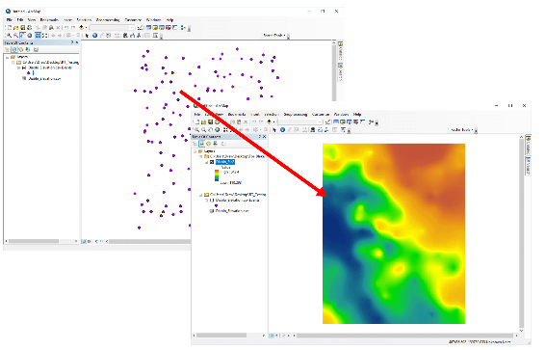Click the Add Data button in front window

point(270,122)
